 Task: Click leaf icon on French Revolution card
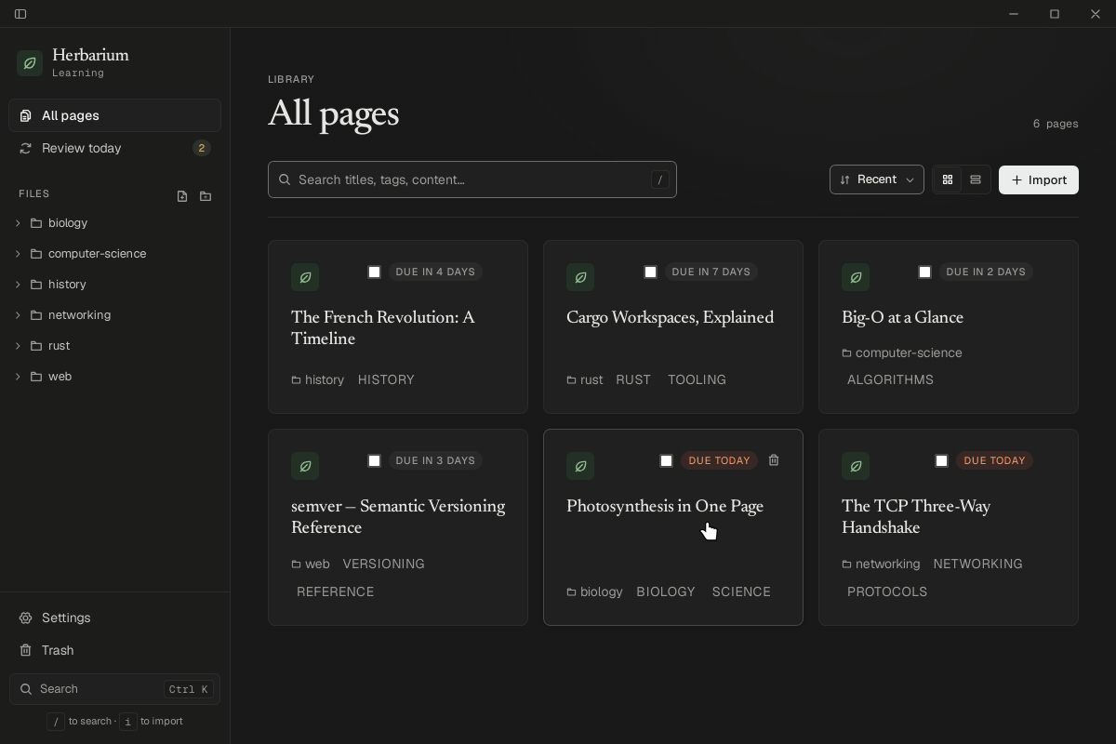305,277
